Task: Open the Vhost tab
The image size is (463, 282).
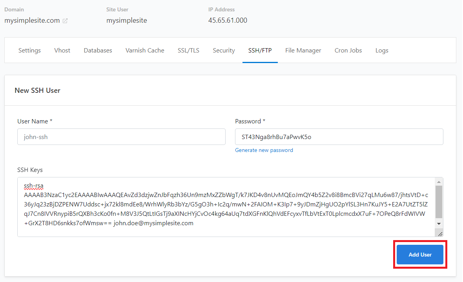Action: (x=62, y=50)
